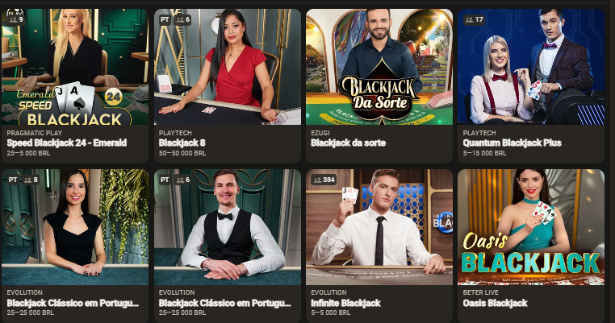Click the Blackjack 8 title text
615x323 pixels.
click(x=182, y=143)
